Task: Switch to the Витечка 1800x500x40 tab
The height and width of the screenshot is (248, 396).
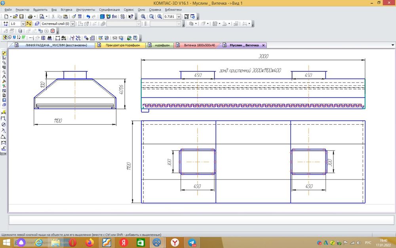Action: click(x=199, y=45)
